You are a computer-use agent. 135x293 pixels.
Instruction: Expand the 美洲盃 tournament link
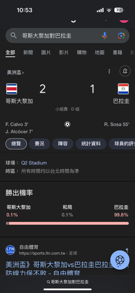coord(15,72)
